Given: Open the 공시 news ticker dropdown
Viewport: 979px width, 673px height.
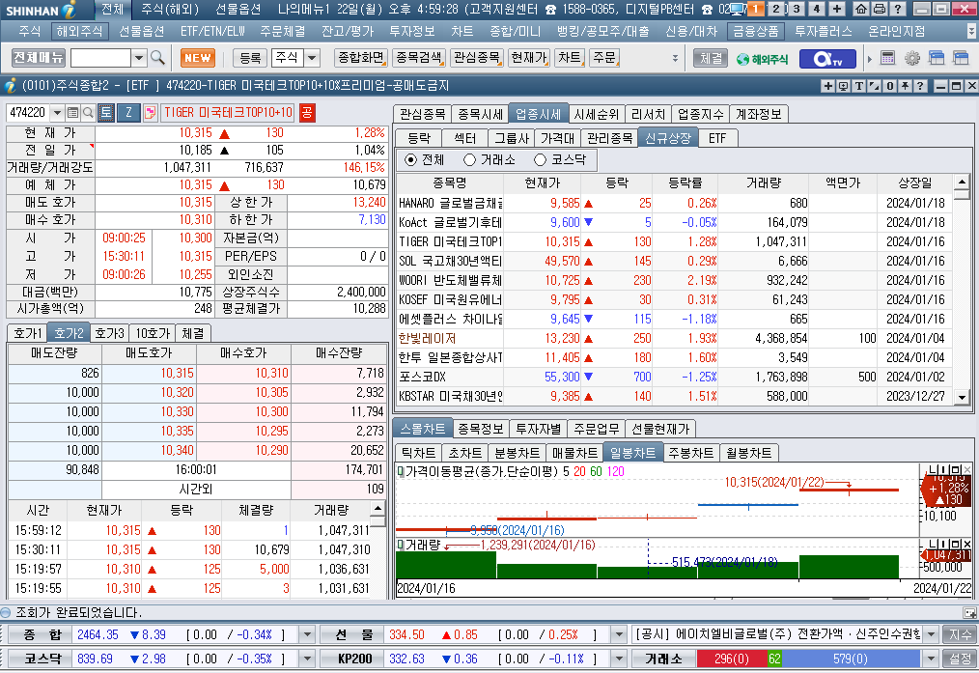Looking at the screenshot, I should 931,635.
